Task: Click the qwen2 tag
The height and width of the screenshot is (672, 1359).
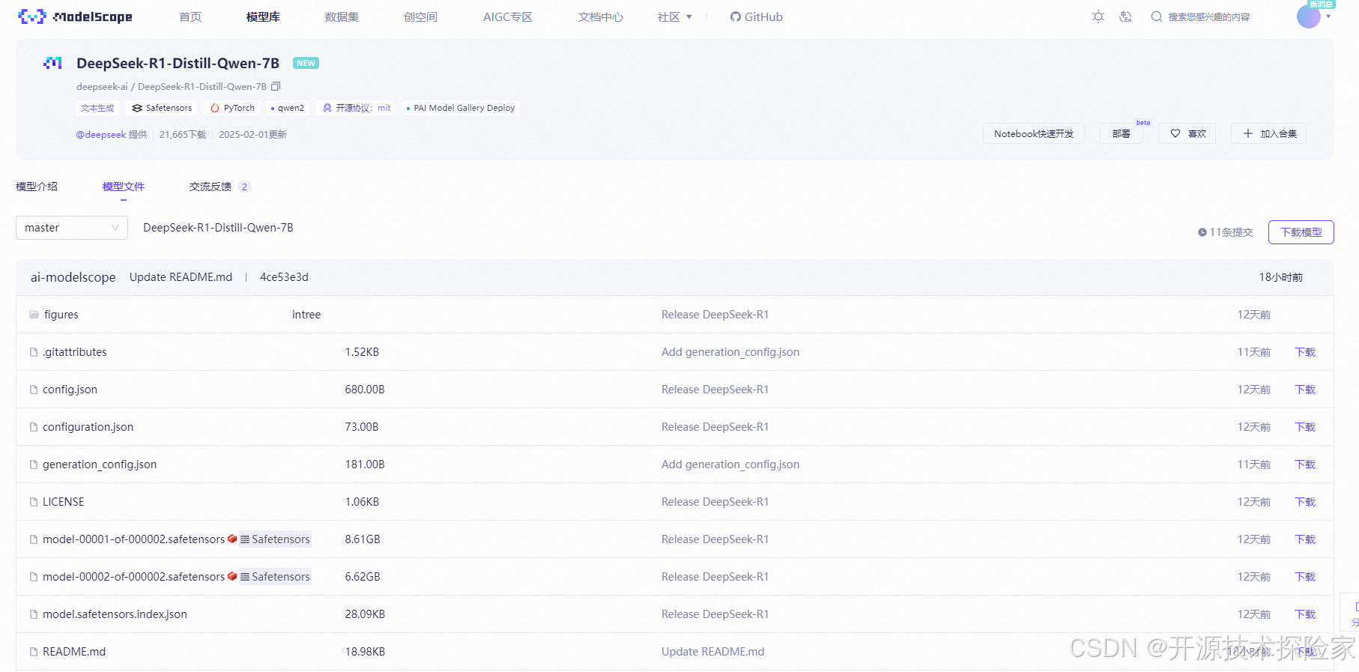Action: (288, 108)
